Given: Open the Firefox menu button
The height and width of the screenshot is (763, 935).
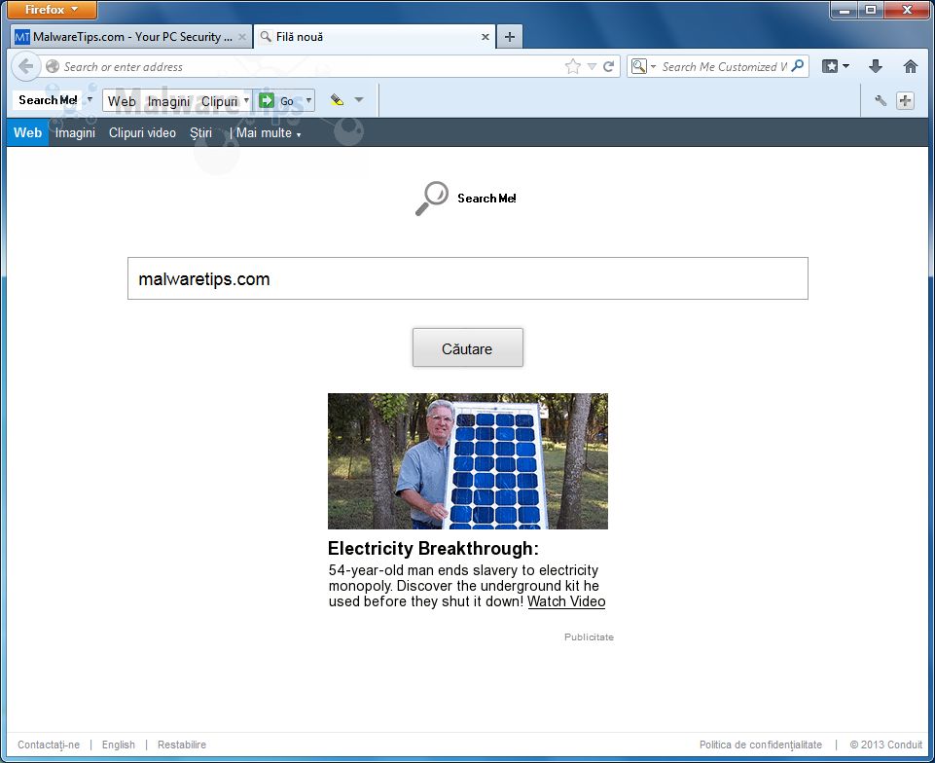Looking at the screenshot, I should tap(52, 10).
